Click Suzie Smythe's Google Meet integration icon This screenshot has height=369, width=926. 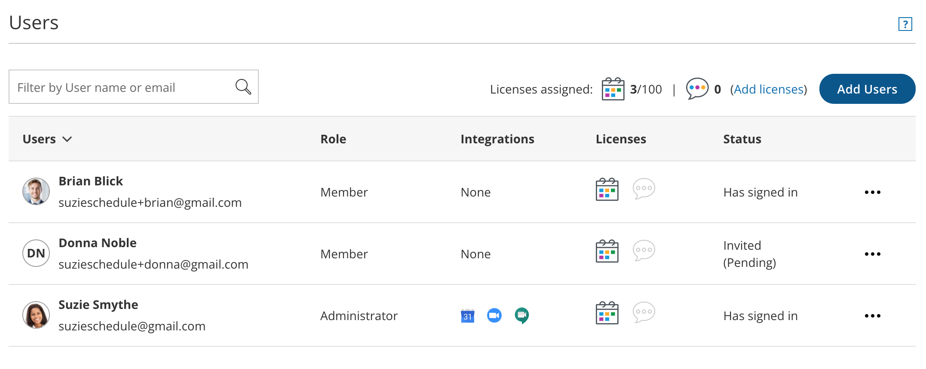click(x=521, y=316)
